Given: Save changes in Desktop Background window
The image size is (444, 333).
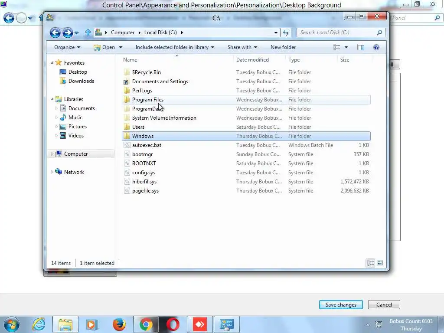Looking at the screenshot, I should (x=341, y=305).
